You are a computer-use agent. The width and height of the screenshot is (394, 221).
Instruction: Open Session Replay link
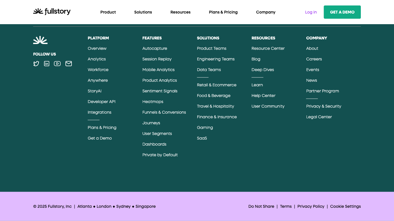[x=157, y=59]
